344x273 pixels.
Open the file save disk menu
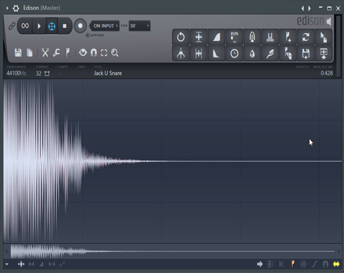click(18, 52)
